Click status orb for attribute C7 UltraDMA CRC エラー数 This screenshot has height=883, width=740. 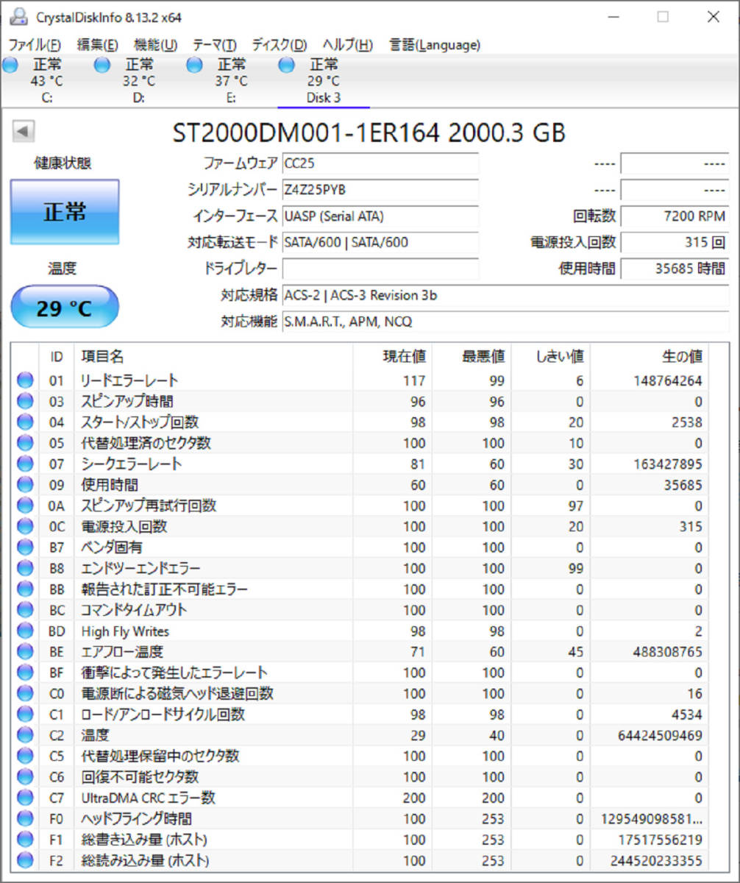(25, 797)
